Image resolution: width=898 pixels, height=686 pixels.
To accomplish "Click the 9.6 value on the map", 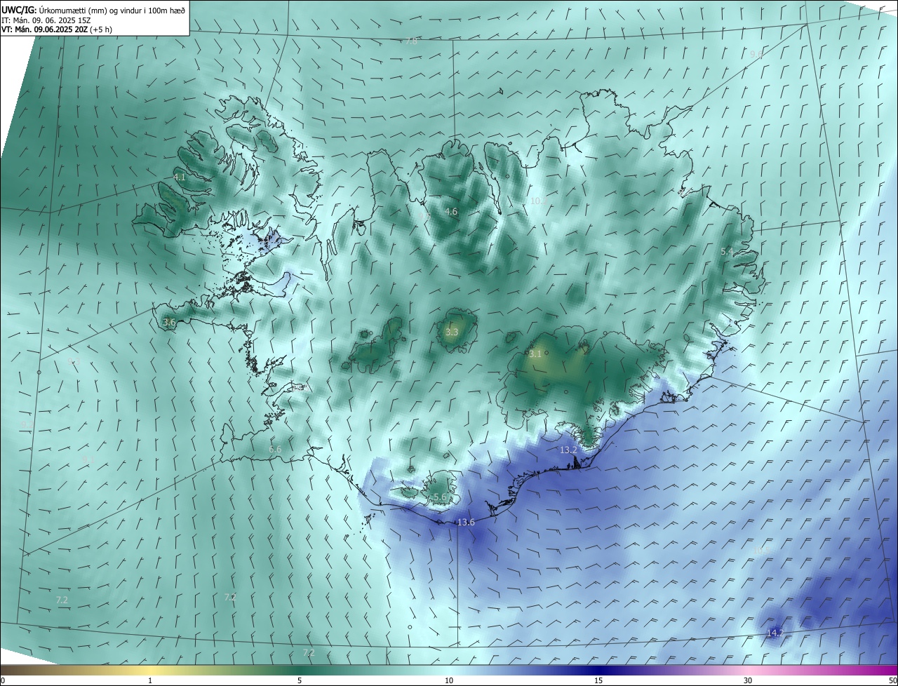I will 756,54.
